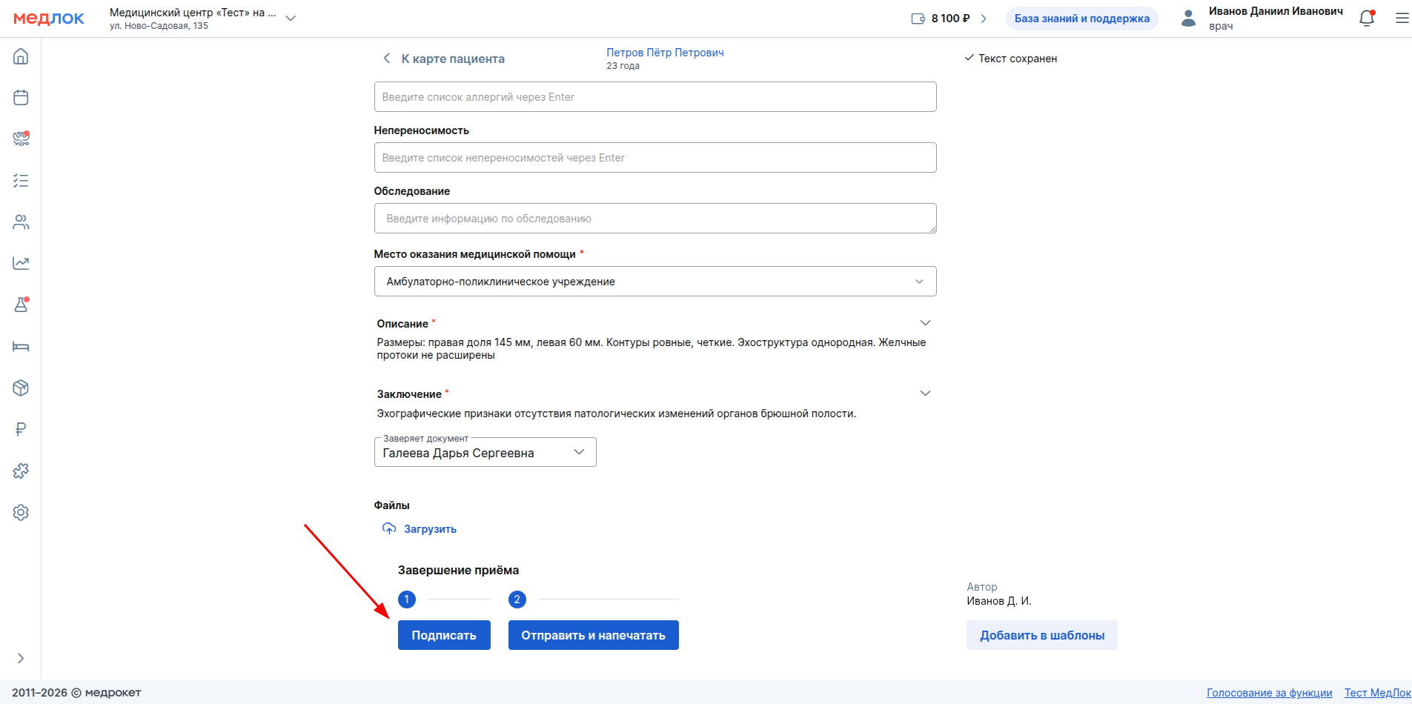The width and height of the screenshot is (1412, 704).
Task: Click the allergies list input field
Action: tap(654, 97)
